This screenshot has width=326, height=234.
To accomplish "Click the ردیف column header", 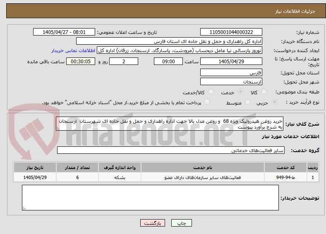I will (x=313, y=167).
